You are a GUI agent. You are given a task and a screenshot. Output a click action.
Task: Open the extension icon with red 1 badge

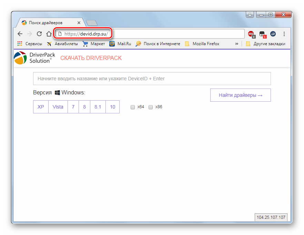point(263,34)
